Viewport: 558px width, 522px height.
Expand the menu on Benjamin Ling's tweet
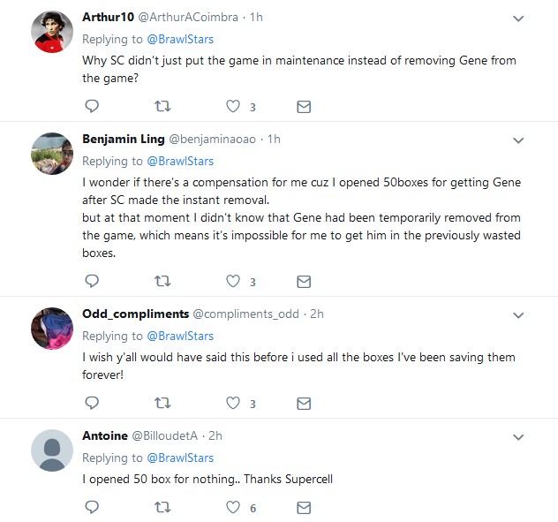(519, 140)
